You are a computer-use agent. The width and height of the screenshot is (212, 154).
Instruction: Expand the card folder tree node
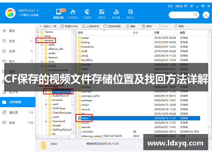pos(46,104)
